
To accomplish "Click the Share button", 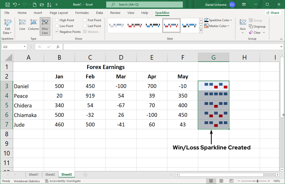I will click(x=273, y=13).
